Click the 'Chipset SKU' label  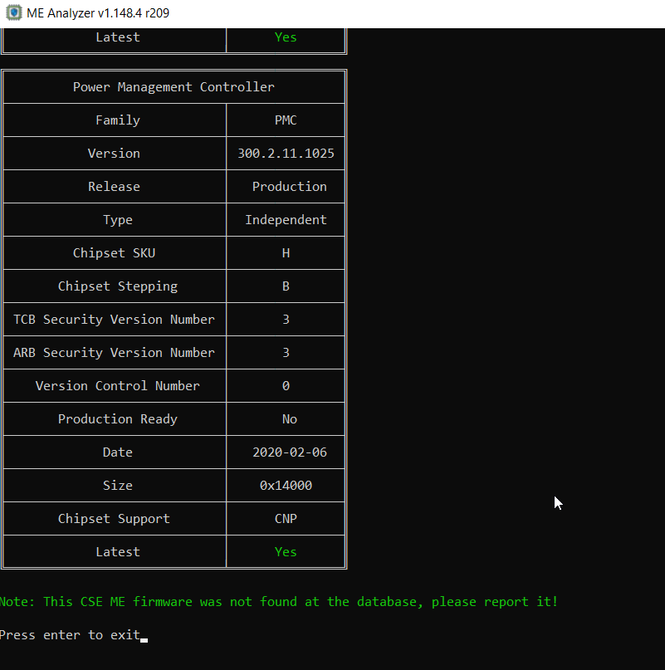tap(114, 253)
